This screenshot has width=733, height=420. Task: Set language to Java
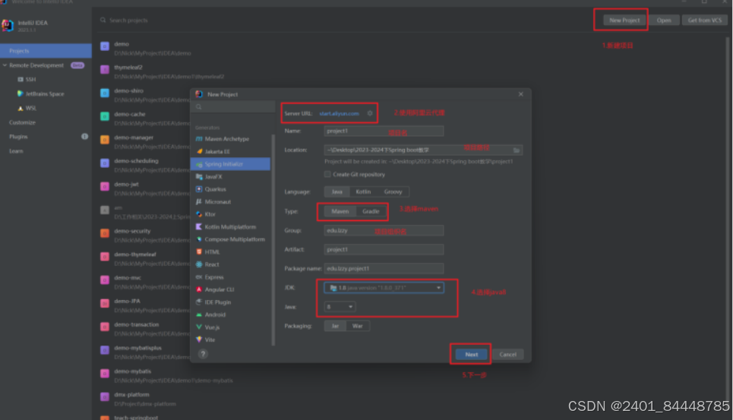click(337, 191)
